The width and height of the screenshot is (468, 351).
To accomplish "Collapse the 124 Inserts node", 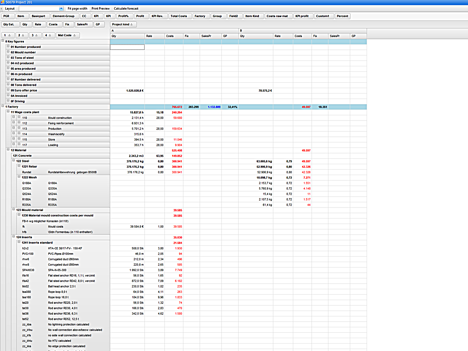I will click(14, 237).
